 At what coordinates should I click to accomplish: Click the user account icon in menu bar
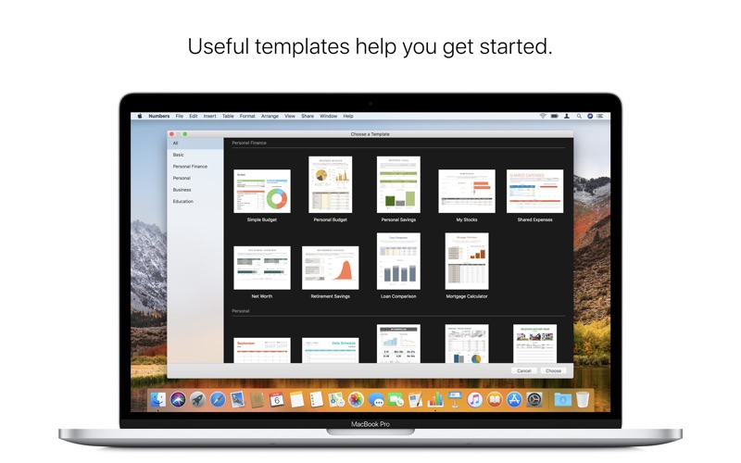click(567, 116)
